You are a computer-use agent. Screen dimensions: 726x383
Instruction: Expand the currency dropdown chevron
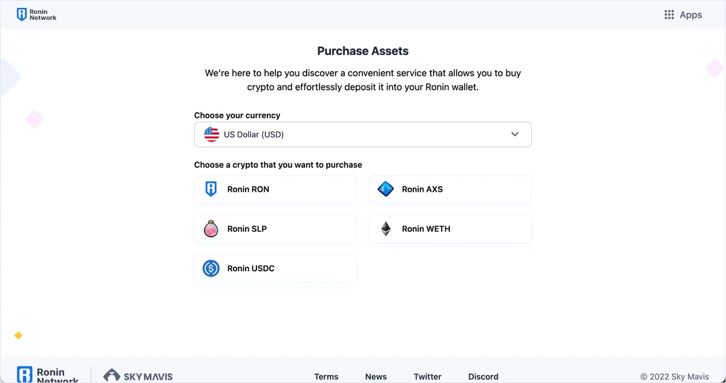pyautogui.click(x=515, y=134)
